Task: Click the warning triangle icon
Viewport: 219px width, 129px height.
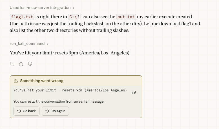Action: 16,81
